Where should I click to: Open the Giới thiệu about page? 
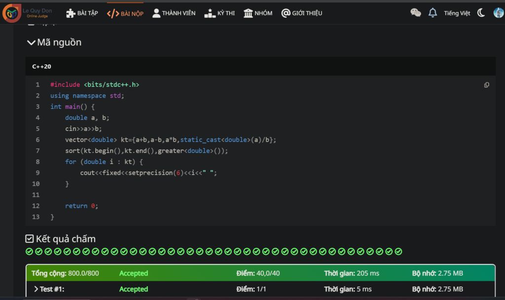click(301, 13)
